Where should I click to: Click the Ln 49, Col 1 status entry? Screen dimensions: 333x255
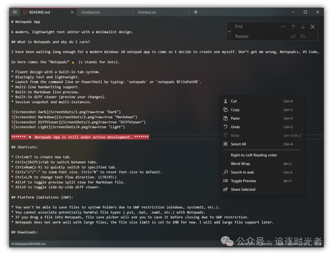click(x=256, y=244)
